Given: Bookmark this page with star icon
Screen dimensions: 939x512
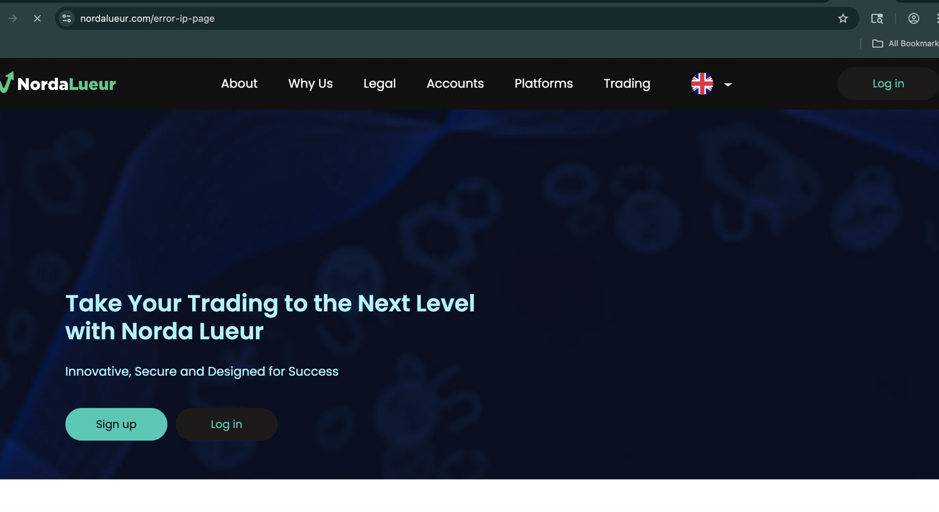Looking at the screenshot, I should pyautogui.click(x=843, y=18).
